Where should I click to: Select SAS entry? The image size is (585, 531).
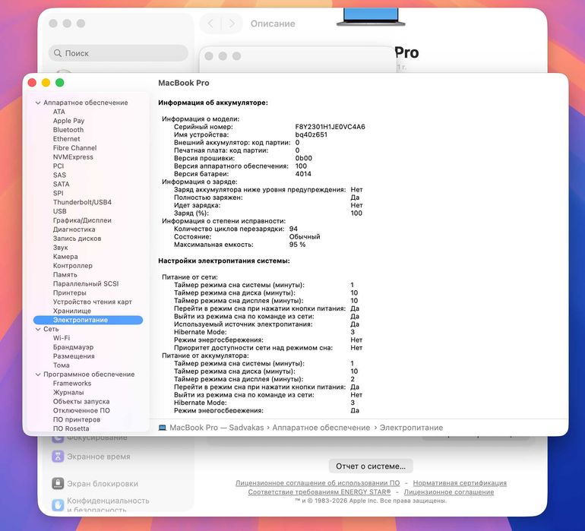(59, 175)
